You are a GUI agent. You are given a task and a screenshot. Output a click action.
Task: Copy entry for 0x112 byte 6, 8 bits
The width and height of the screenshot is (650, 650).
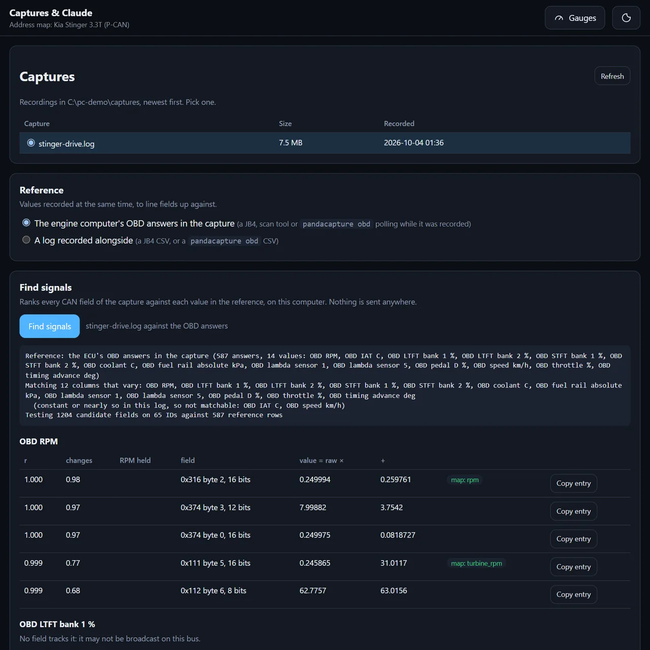573,595
